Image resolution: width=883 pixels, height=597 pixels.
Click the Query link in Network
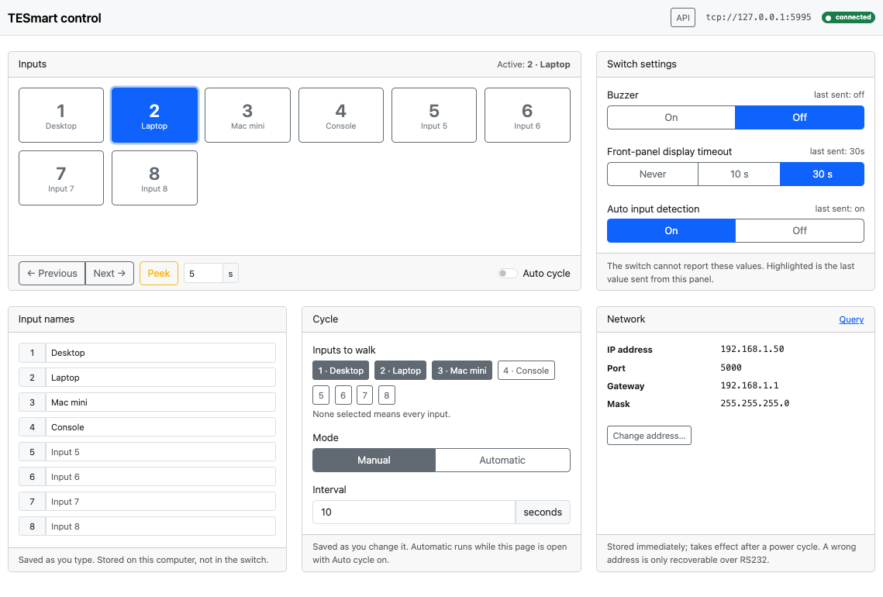[851, 319]
